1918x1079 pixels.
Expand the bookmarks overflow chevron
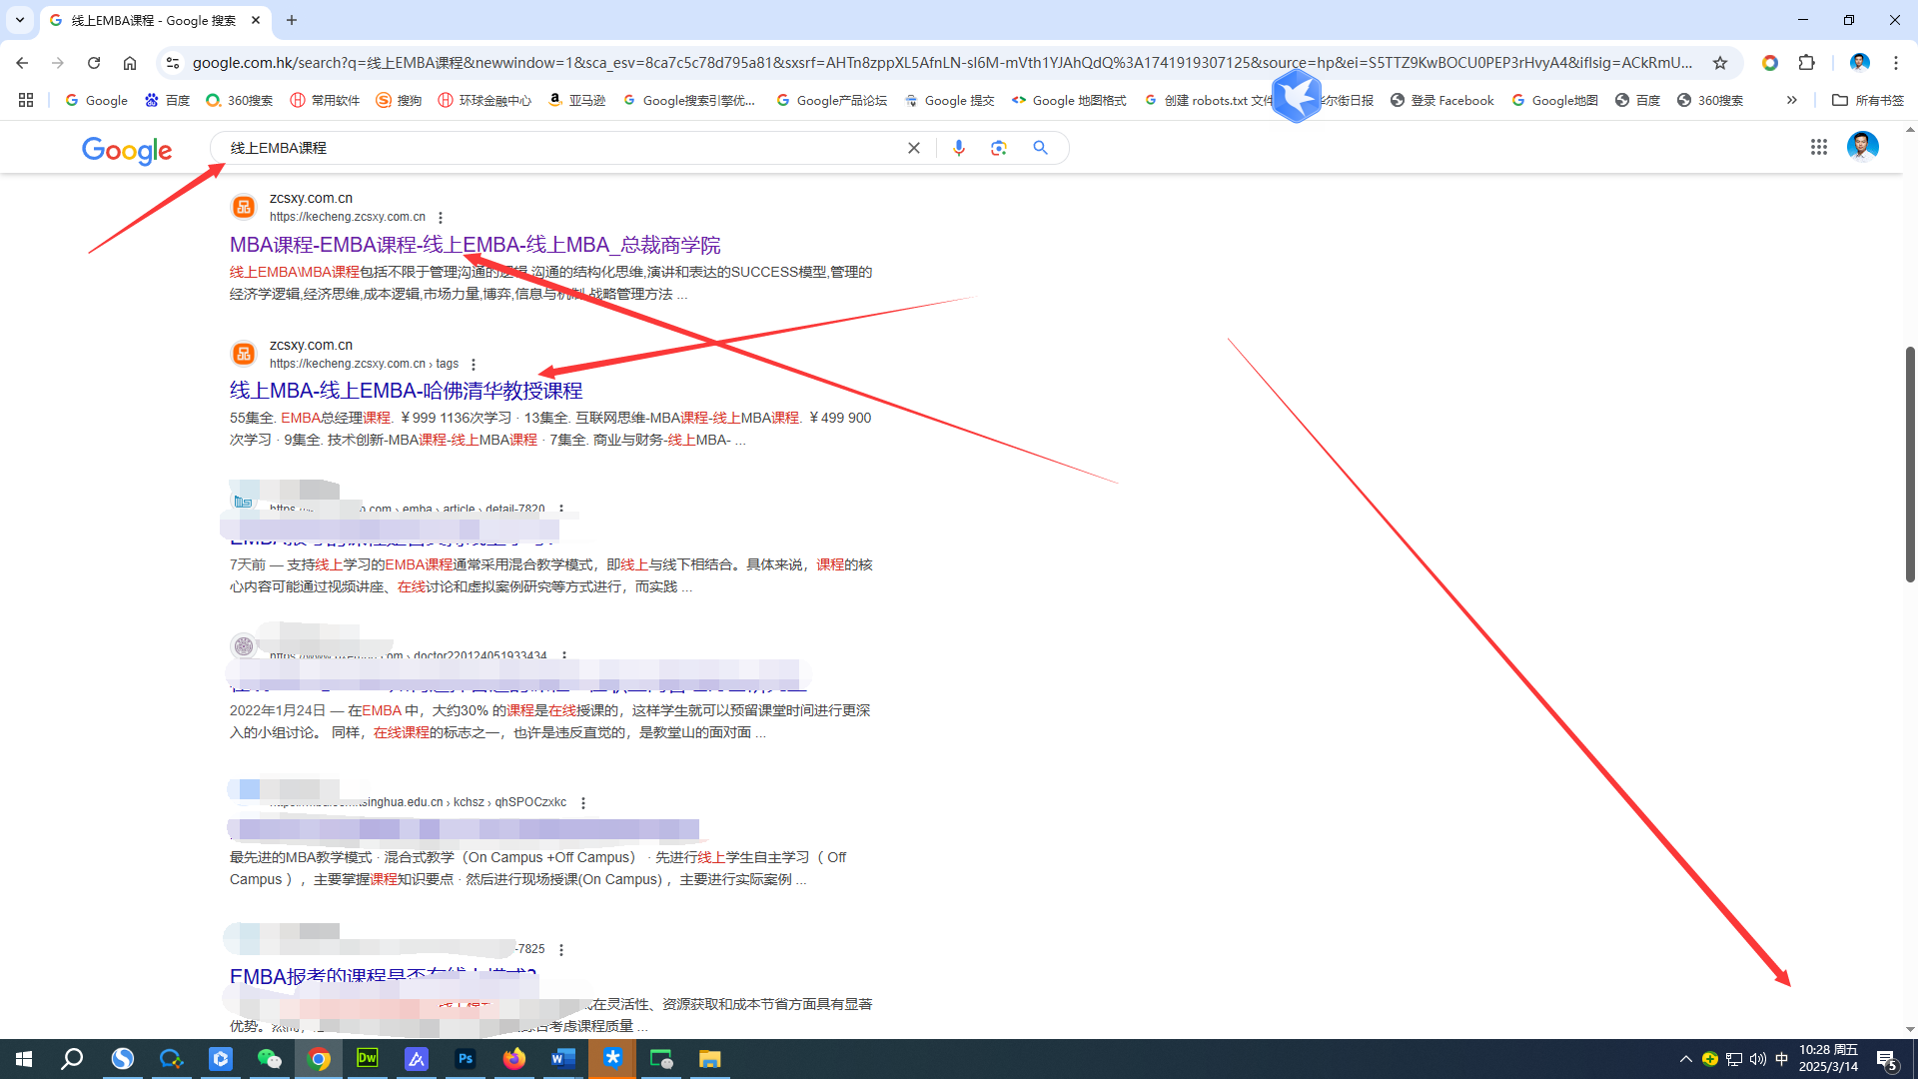1792,100
